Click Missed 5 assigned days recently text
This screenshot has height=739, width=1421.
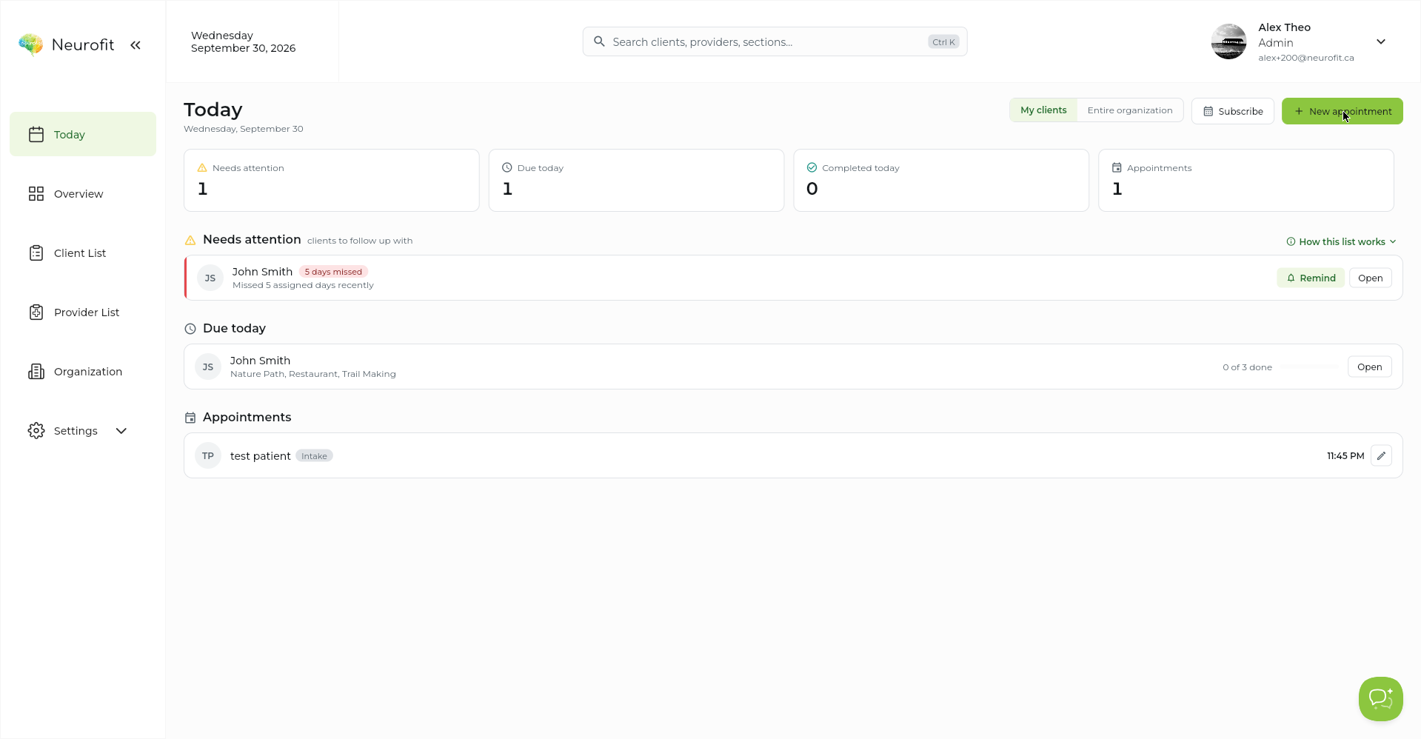point(303,285)
